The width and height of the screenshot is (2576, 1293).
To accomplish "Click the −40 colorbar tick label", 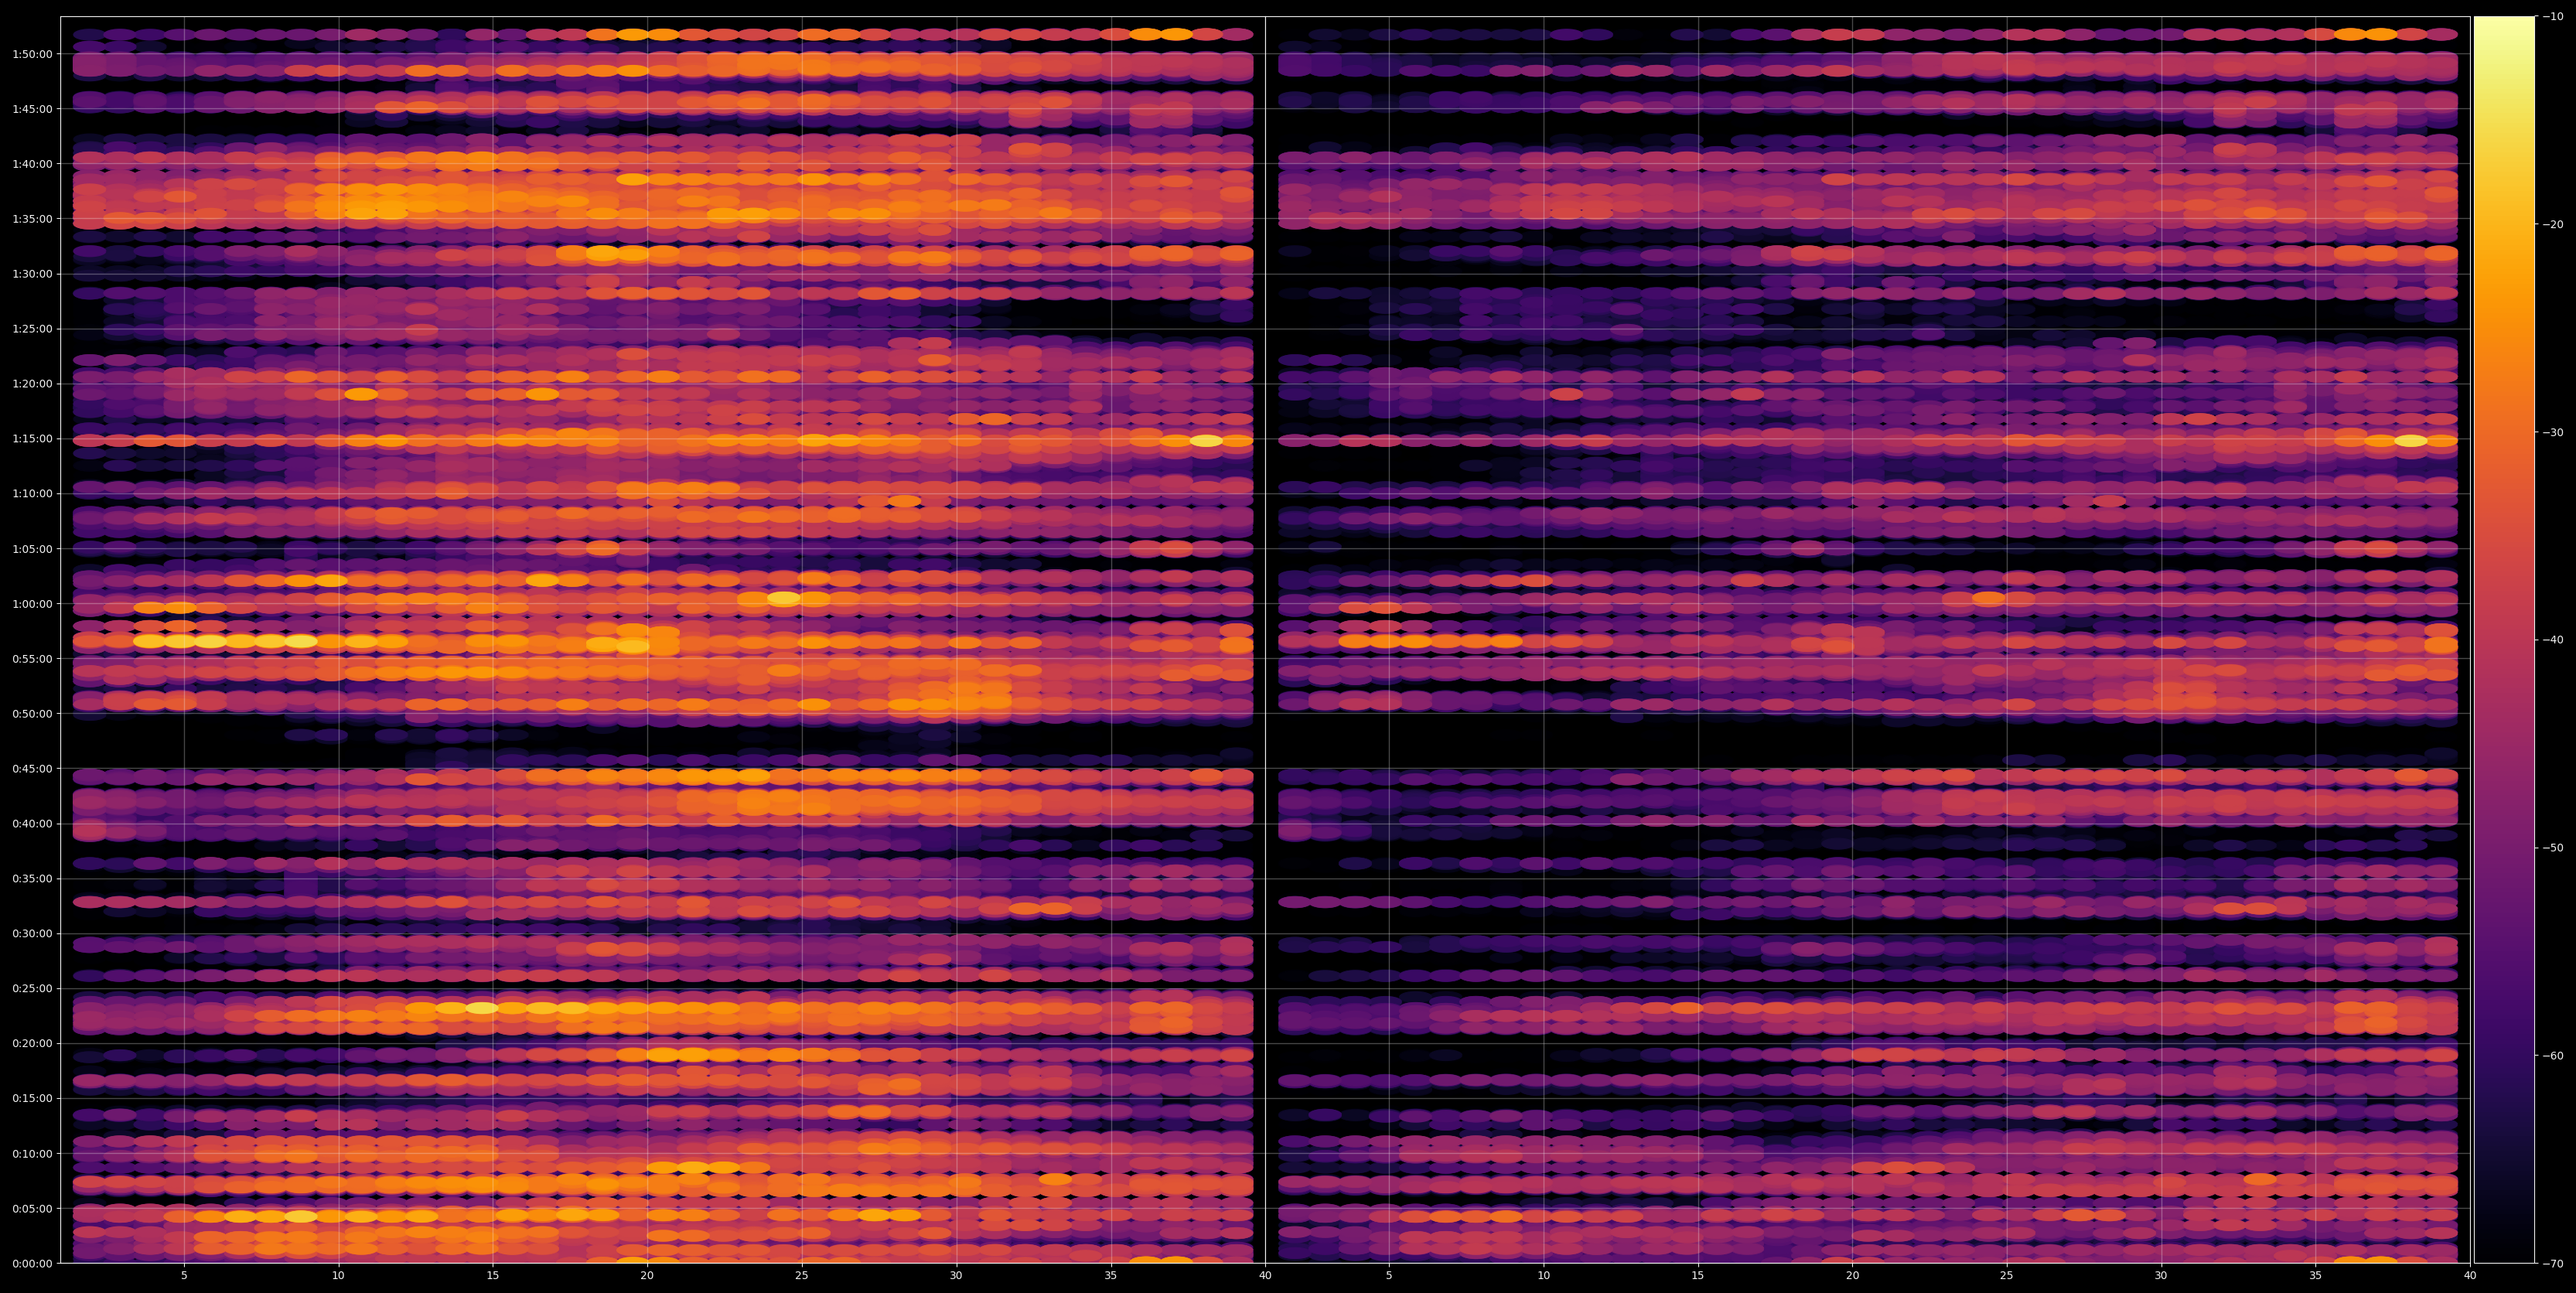I will [x=2552, y=639].
